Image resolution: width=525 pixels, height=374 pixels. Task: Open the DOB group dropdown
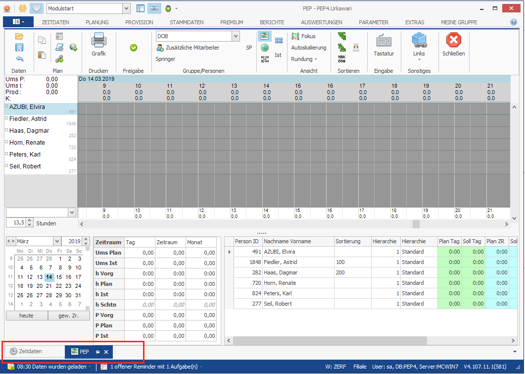click(236, 36)
